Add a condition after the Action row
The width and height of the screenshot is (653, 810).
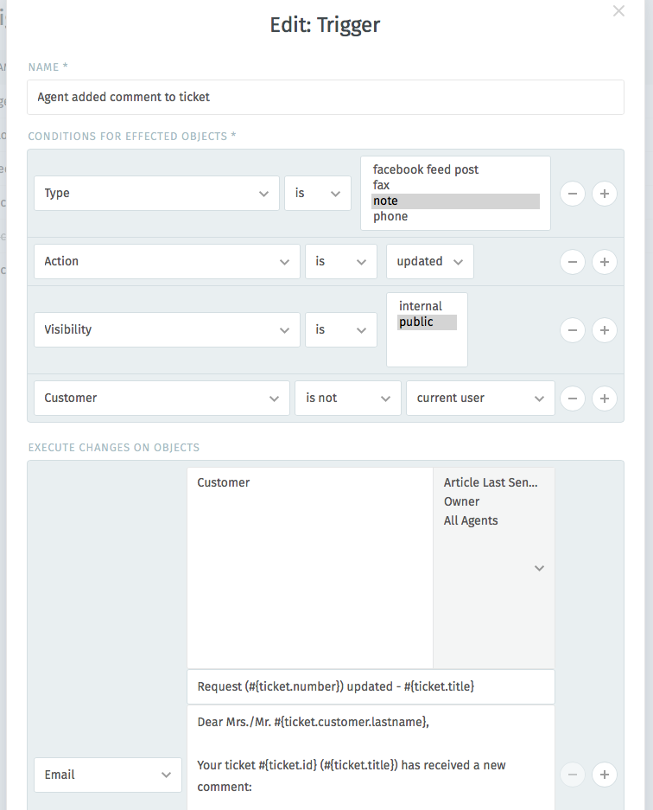point(604,261)
